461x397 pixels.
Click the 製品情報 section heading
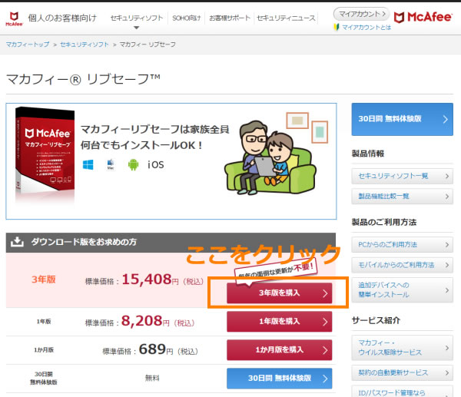[x=368, y=154]
